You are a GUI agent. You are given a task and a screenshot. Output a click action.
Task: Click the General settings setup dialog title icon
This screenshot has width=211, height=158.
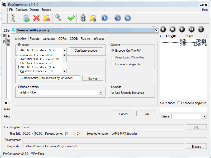[13, 30]
